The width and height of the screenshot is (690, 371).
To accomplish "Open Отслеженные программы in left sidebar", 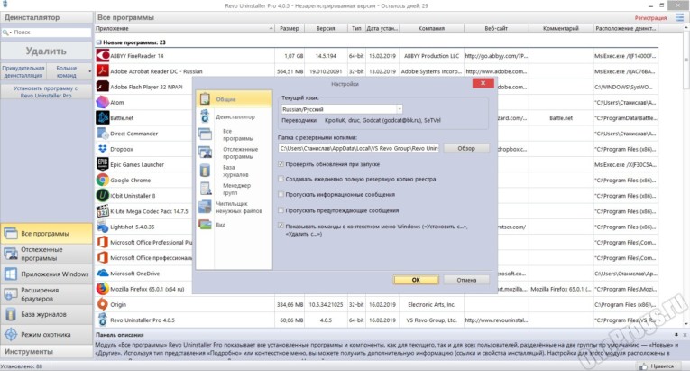I will coord(46,254).
